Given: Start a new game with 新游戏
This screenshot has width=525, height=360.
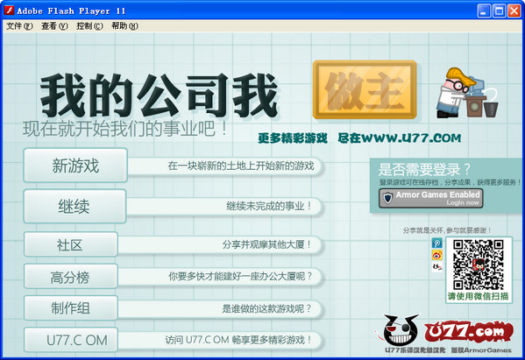Looking at the screenshot, I should pyautogui.click(x=75, y=166).
